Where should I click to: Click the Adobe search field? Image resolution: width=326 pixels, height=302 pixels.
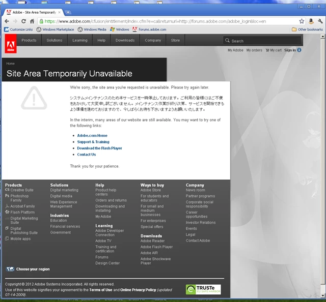(x=262, y=41)
